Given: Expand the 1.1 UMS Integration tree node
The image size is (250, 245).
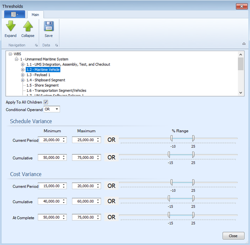Looking at the screenshot, I should tap(23, 64).
